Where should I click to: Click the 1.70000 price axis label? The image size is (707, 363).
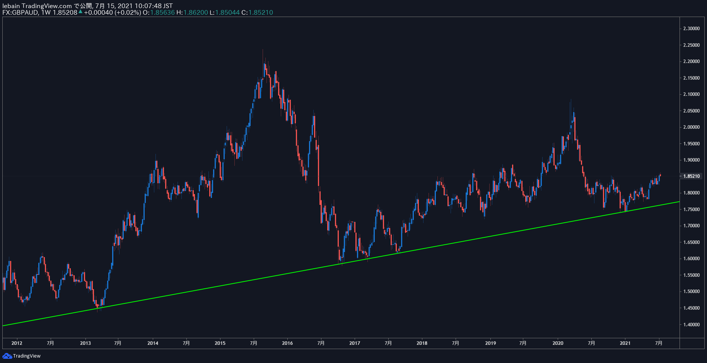click(x=692, y=226)
